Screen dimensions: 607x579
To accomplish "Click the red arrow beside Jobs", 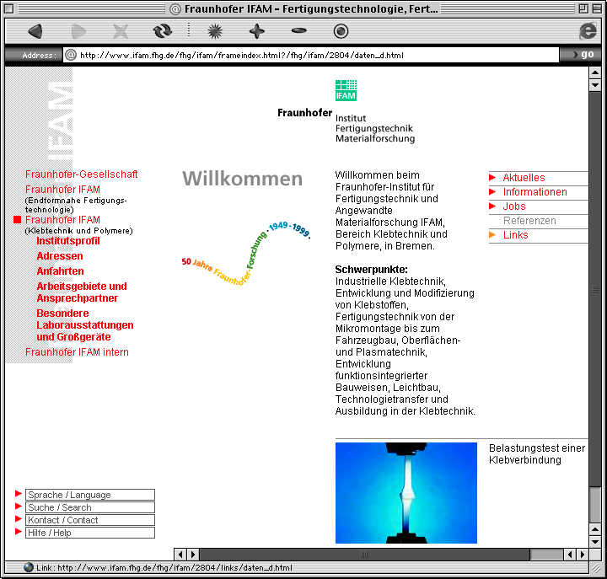I will tap(492, 206).
